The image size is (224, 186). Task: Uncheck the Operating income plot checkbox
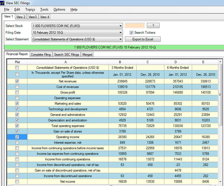tap(17, 137)
